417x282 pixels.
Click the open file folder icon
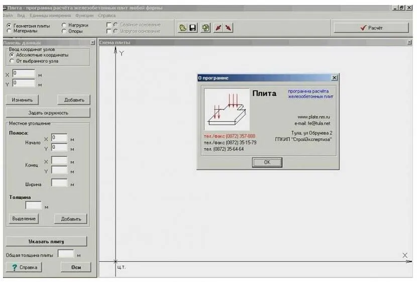click(x=183, y=29)
